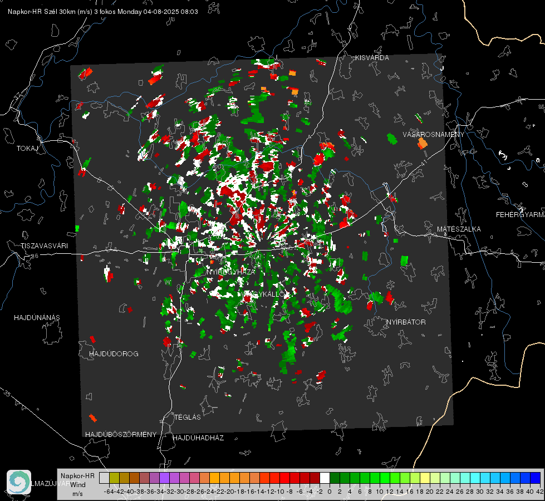This screenshot has width=545, height=501.
Task: Click the NYÍREGYHÁZA city label
Action: 231,272
